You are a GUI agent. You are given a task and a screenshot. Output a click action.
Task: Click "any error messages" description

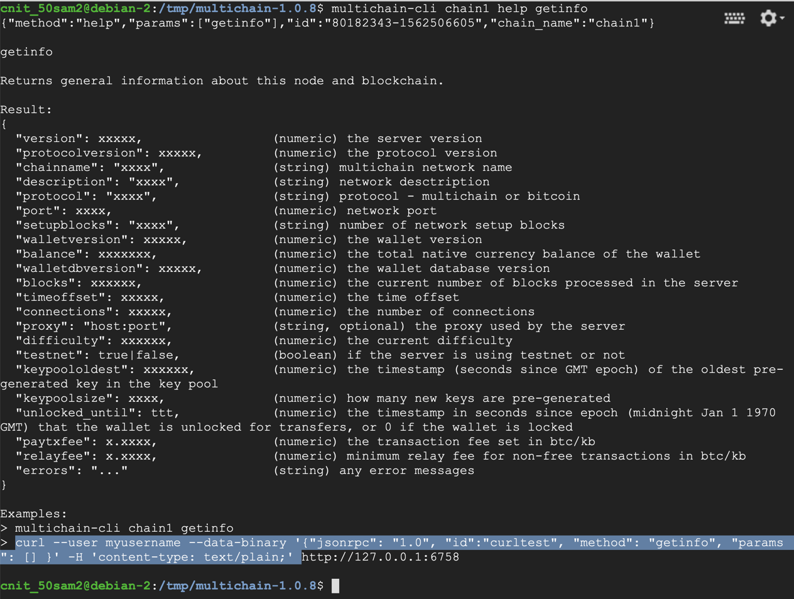[x=406, y=470]
